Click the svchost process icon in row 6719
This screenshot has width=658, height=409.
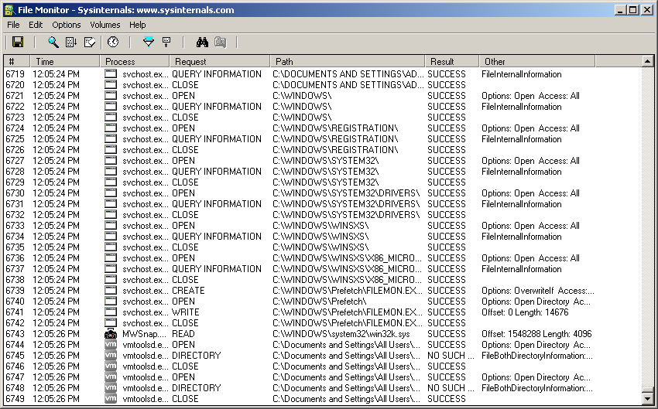point(111,74)
